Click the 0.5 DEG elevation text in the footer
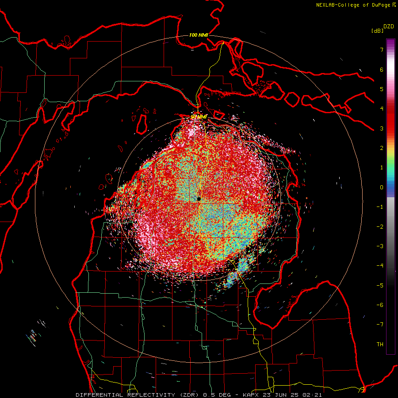The image size is (398, 398). coord(217,395)
